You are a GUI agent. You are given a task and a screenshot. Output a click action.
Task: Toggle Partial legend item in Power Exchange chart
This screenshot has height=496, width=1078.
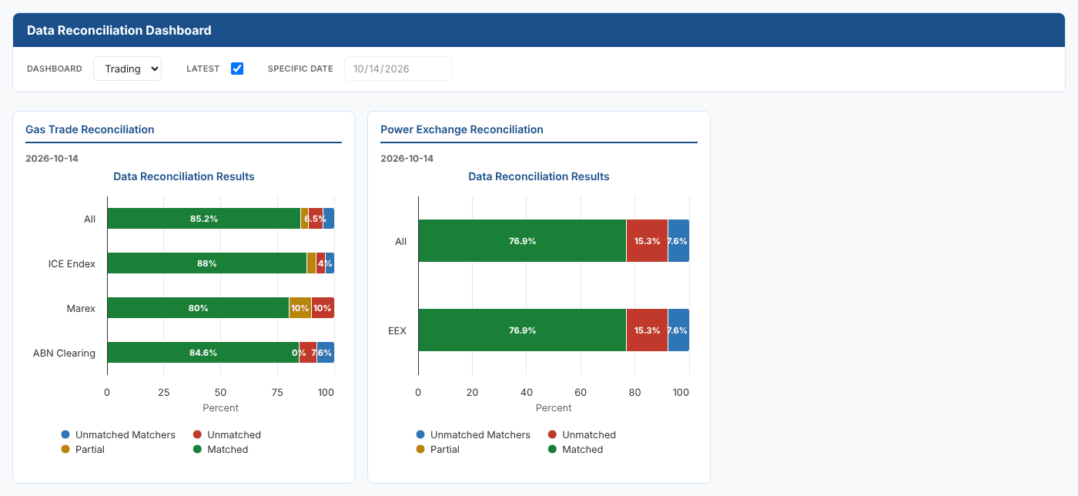pos(438,449)
